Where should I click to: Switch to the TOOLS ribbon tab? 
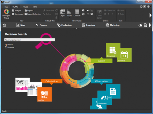(x=25, y=7)
